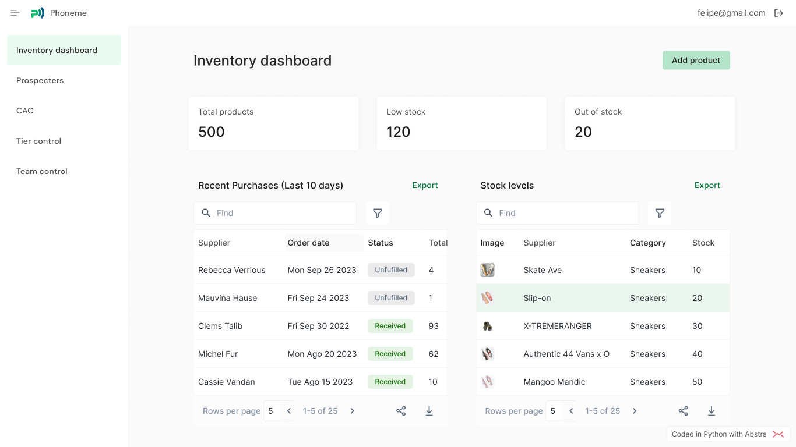
Task: Open the Recent Purchases filter icon
Action: 377,213
